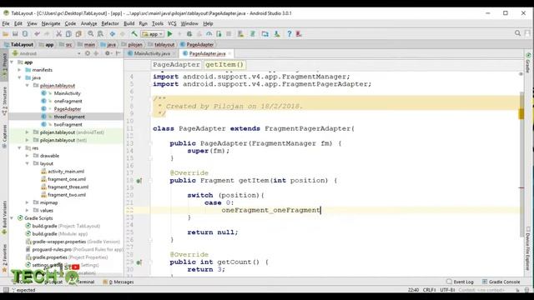Click the TabLayout breadcrumb in navigation bar
The width and height of the screenshot is (534, 300).
(18, 44)
